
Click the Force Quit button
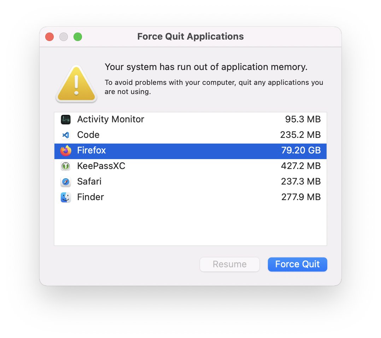point(297,264)
